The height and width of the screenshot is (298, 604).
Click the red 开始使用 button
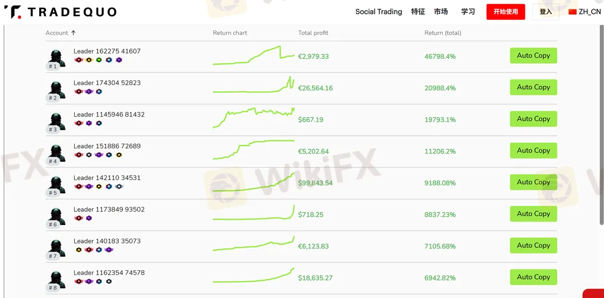pyautogui.click(x=505, y=12)
